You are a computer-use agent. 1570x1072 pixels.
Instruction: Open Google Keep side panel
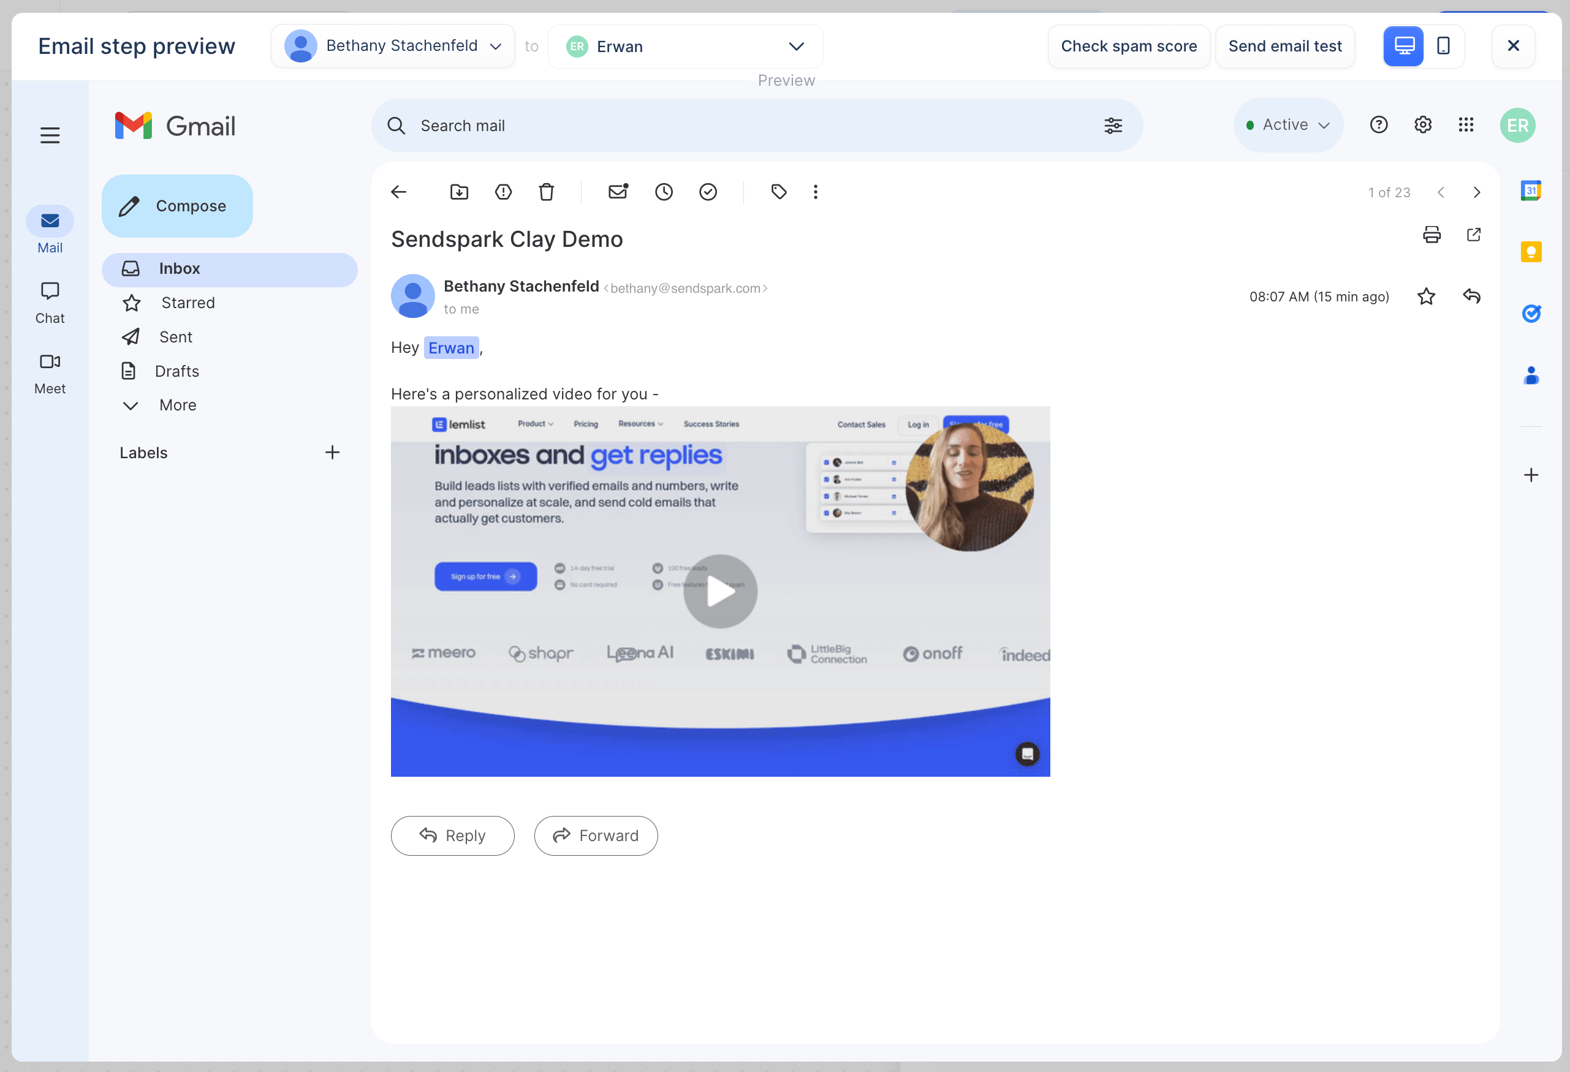[1531, 252]
